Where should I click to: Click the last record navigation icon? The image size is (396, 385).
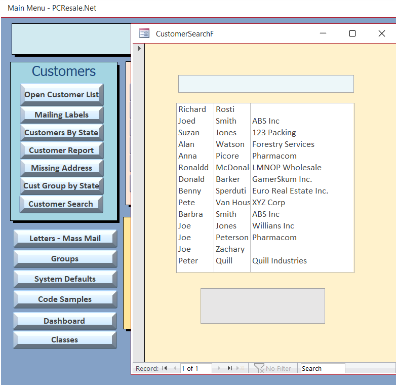229,368
